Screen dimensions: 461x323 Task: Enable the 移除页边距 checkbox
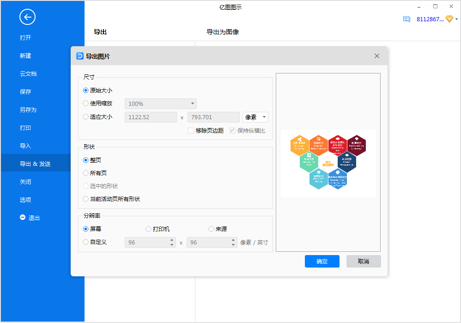click(x=191, y=131)
